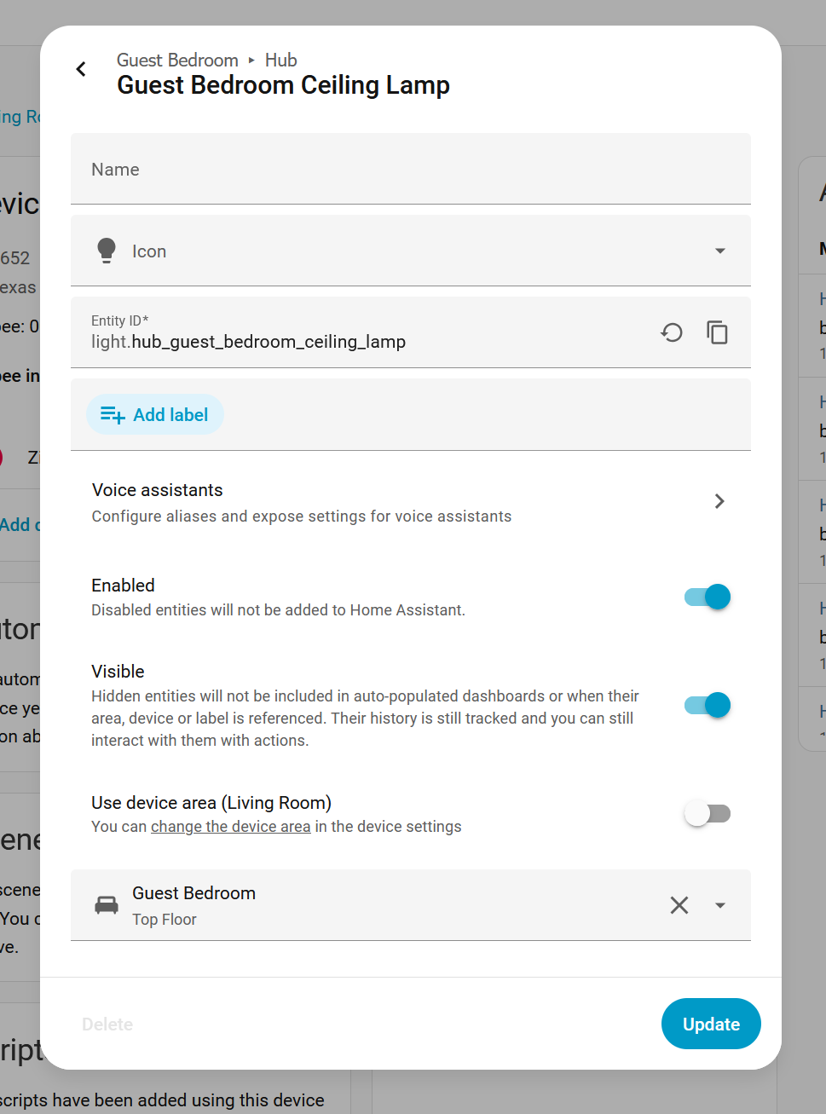This screenshot has height=1114, width=826.
Task: Click the add-label list icon
Action: point(112,415)
